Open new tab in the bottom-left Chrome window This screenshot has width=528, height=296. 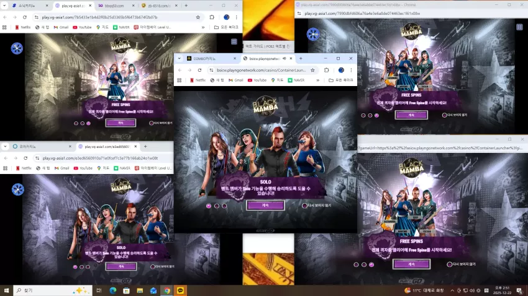[x=145, y=146]
